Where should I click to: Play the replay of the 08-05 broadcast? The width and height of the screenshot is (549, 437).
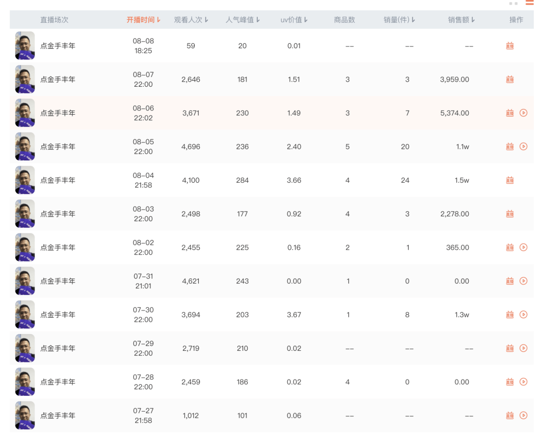tap(524, 147)
